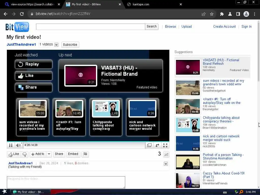This screenshot has height=195, width=260.
Task: Open the browser three-dot menu
Action: click(x=254, y=14)
